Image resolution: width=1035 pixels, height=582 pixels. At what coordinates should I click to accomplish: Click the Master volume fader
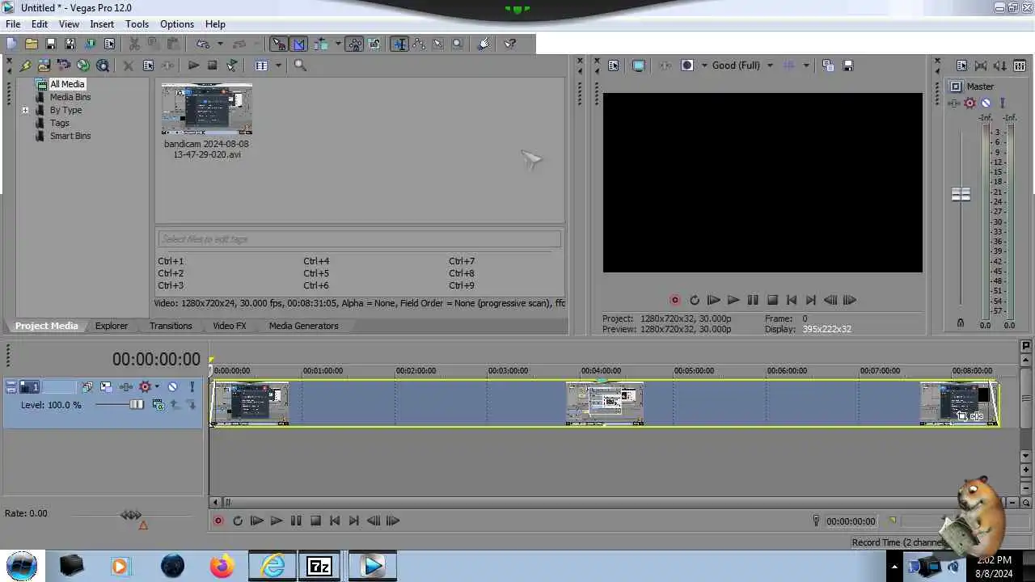(961, 195)
